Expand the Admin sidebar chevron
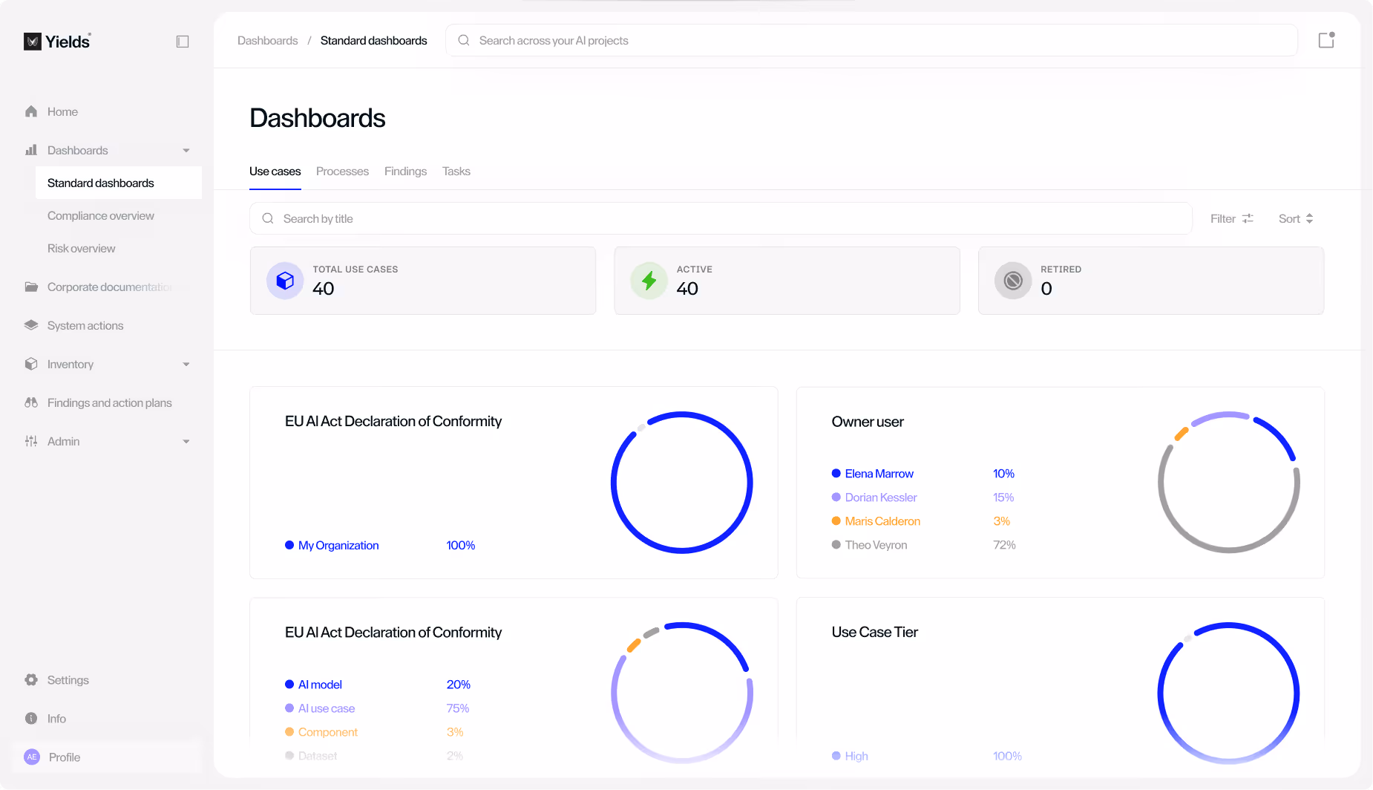This screenshot has height=790, width=1373. click(x=186, y=441)
